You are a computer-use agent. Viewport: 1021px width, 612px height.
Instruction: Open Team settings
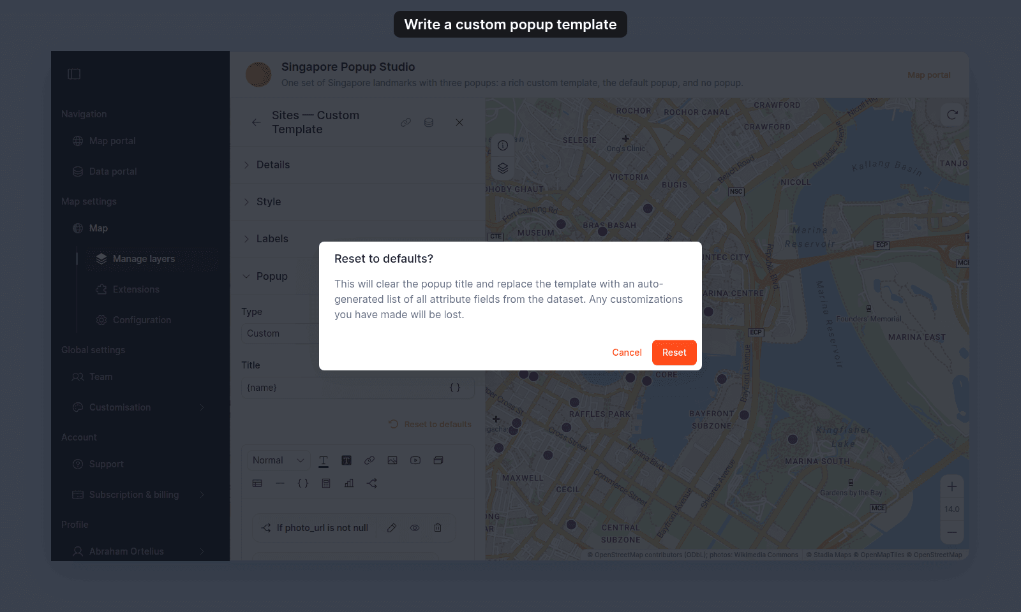101,377
